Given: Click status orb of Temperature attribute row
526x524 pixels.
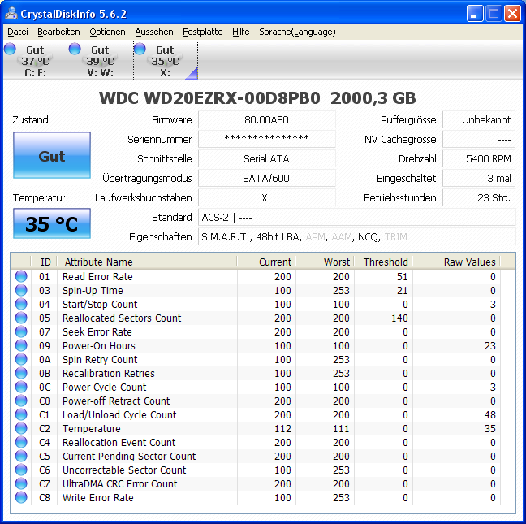Looking at the screenshot, I should (x=21, y=428).
